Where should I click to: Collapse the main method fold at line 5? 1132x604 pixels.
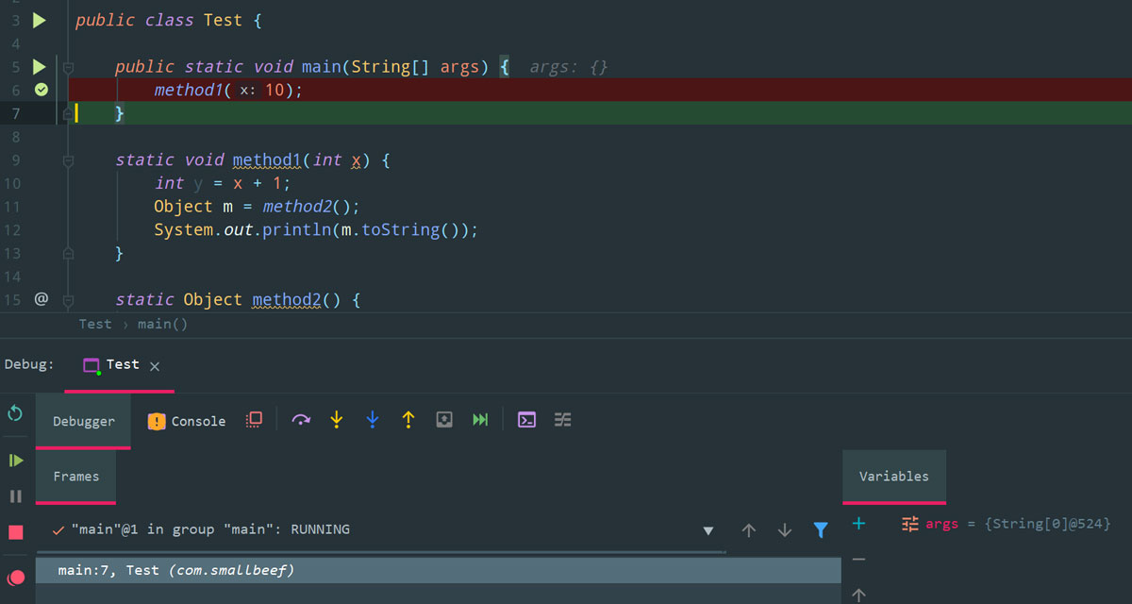pos(68,67)
